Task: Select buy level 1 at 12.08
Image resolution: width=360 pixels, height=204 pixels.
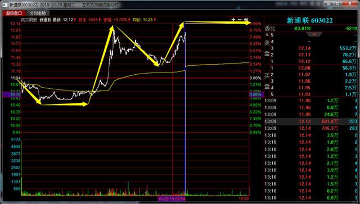Action: (311, 68)
